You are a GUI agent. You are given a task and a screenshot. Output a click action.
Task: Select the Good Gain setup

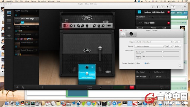point(26,29)
